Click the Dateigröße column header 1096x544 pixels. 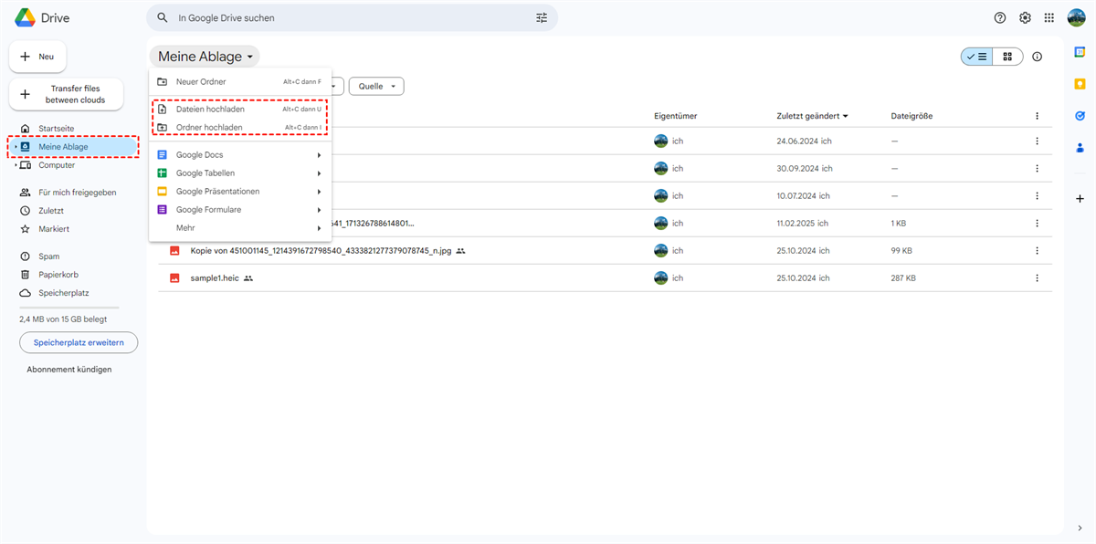pos(912,116)
